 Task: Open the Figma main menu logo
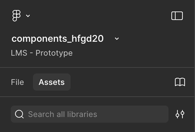[x=16, y=16]
